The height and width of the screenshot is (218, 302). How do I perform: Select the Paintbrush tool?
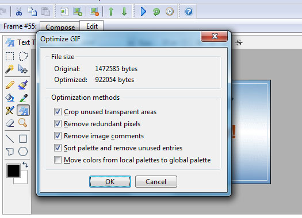coord(23,85)
